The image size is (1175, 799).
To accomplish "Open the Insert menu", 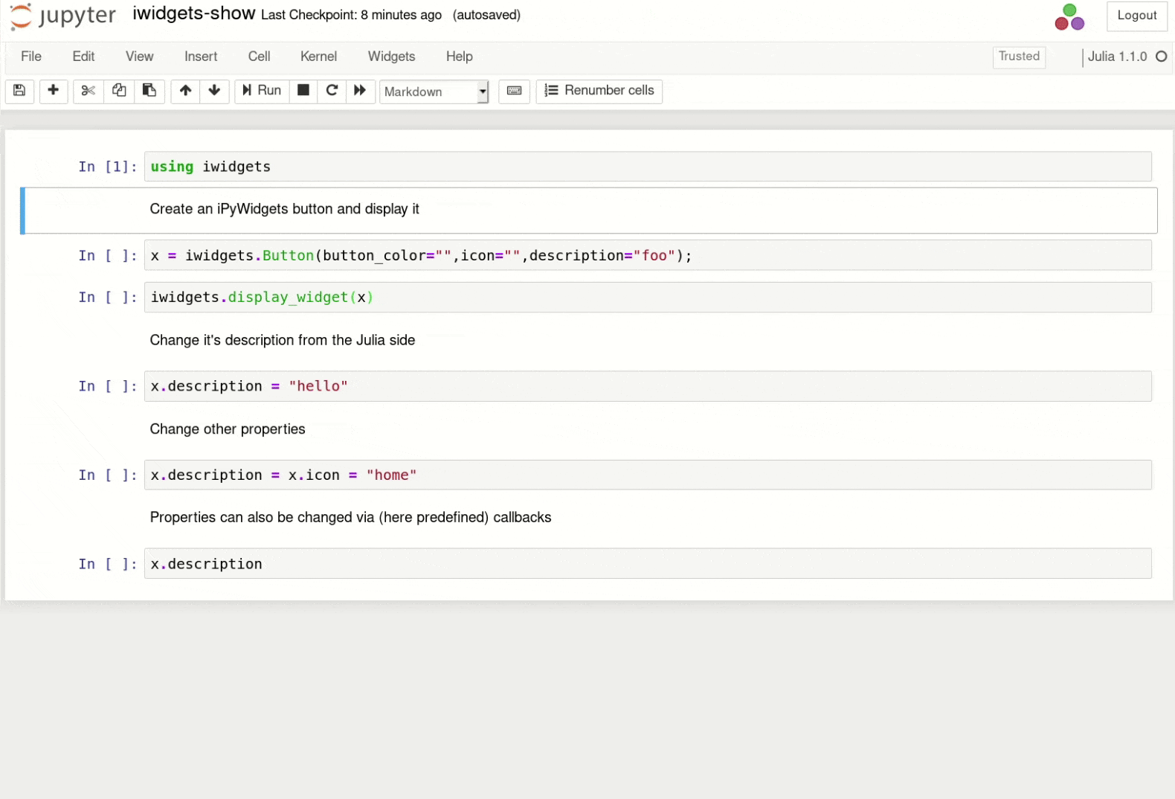I will pyautogui.click(x=201, y=57).
